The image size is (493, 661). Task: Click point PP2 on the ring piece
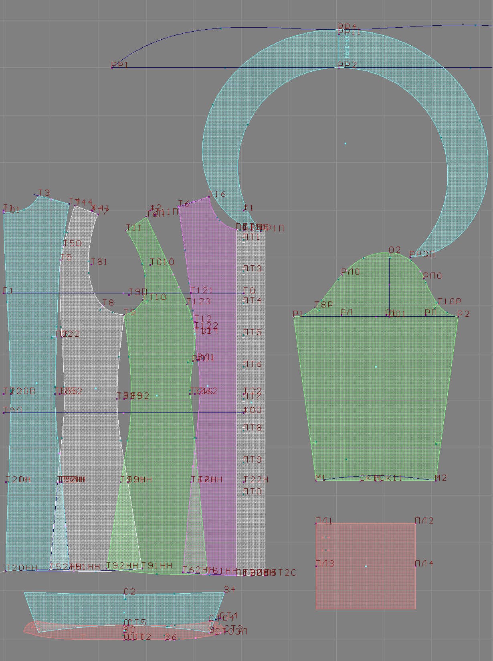[339, 67]
